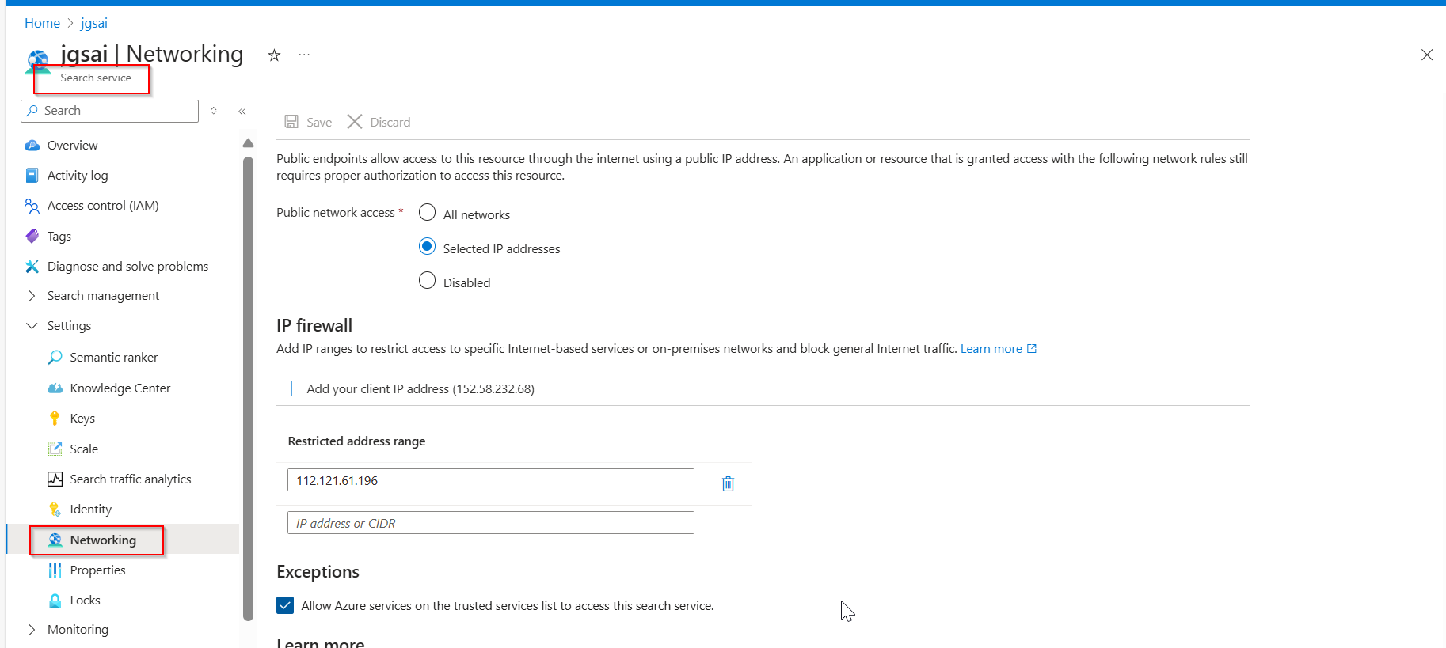Click the Properties bars icon

[55, 570]
